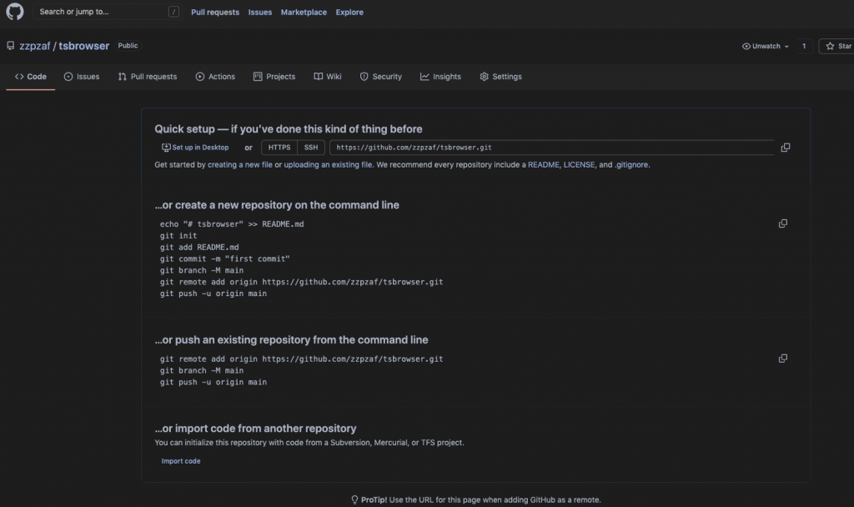The image size is (854, 507).
Task: Go to Marketplace in top navigation
Action: tap(304, 12)
